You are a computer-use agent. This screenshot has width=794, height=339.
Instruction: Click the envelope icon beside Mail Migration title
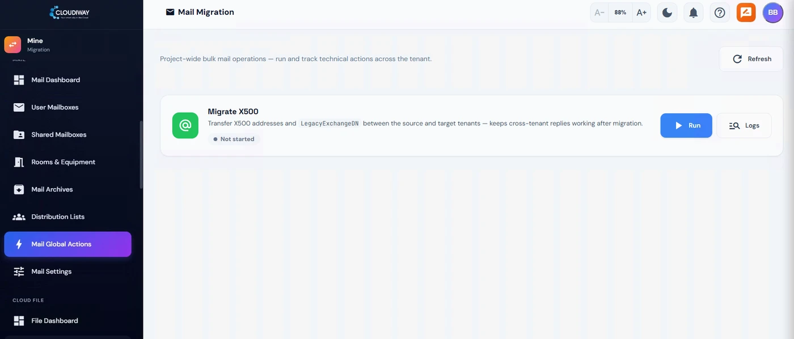point(170,12)
